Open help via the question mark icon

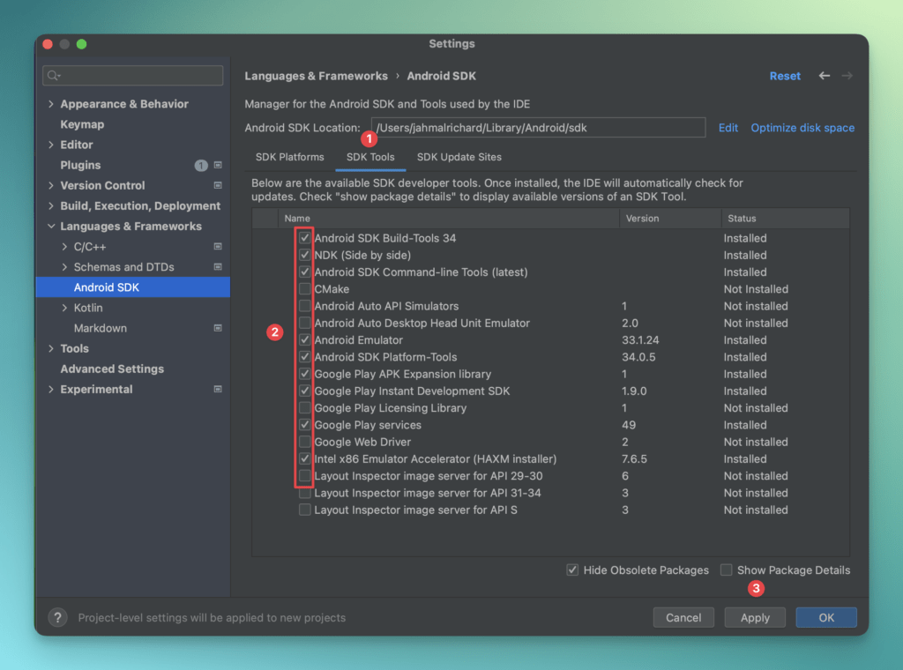pyautogui.click(x=57, y=618)
